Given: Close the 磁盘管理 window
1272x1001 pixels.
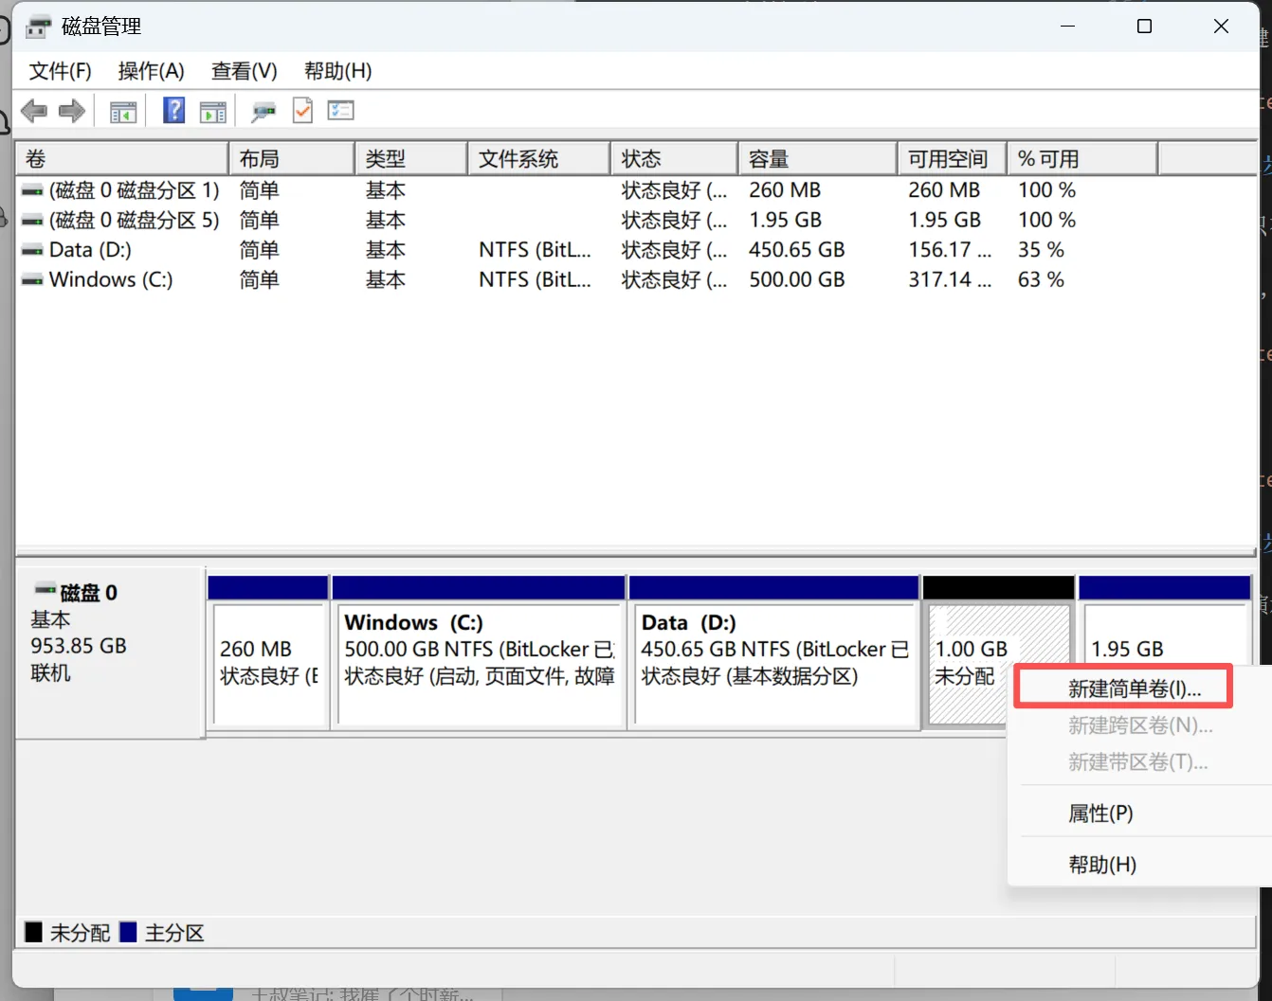Looking at the screenshot, I should (1221, 27).
